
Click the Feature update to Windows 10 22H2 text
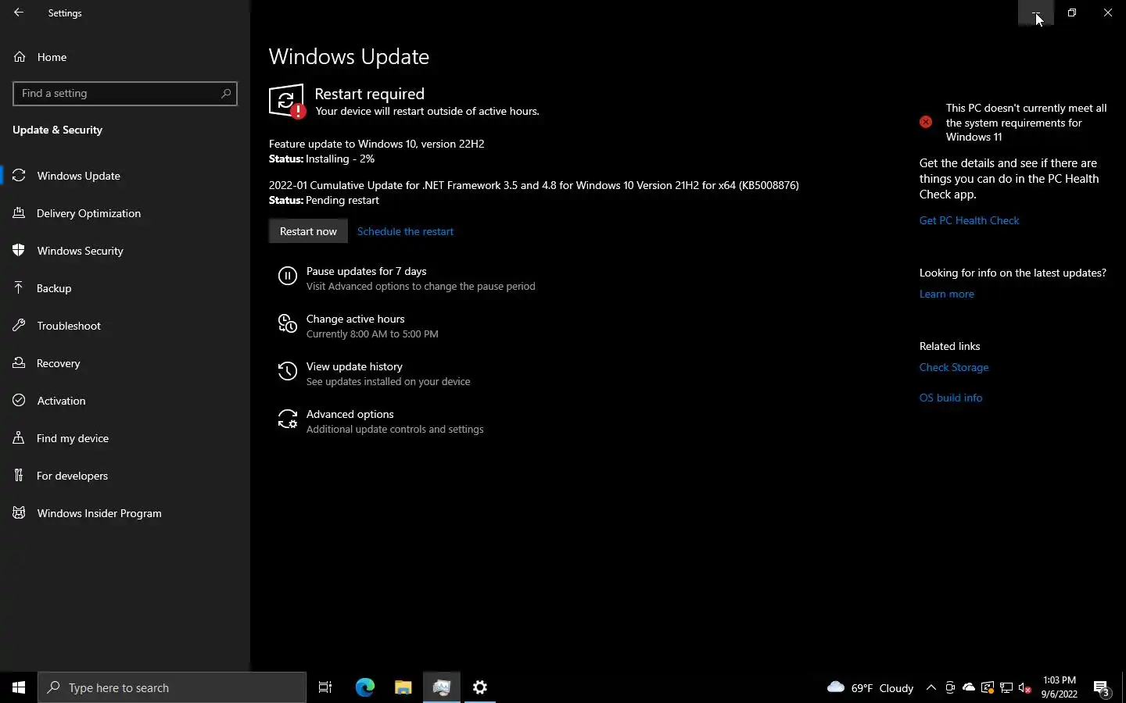pos(376,144)
